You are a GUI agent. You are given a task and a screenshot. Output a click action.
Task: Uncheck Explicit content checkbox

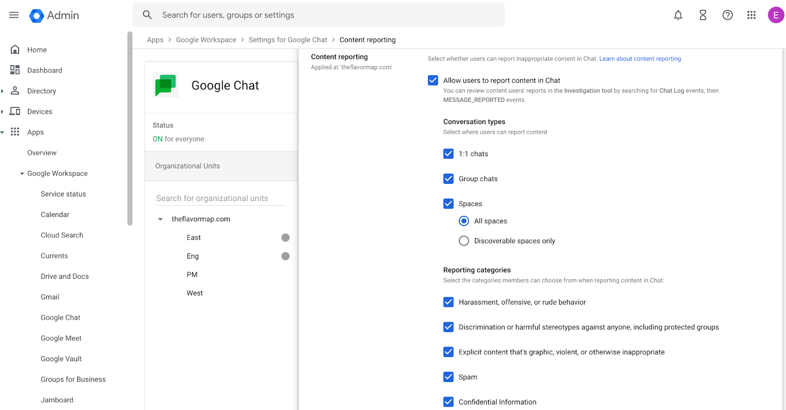point(449,352)
